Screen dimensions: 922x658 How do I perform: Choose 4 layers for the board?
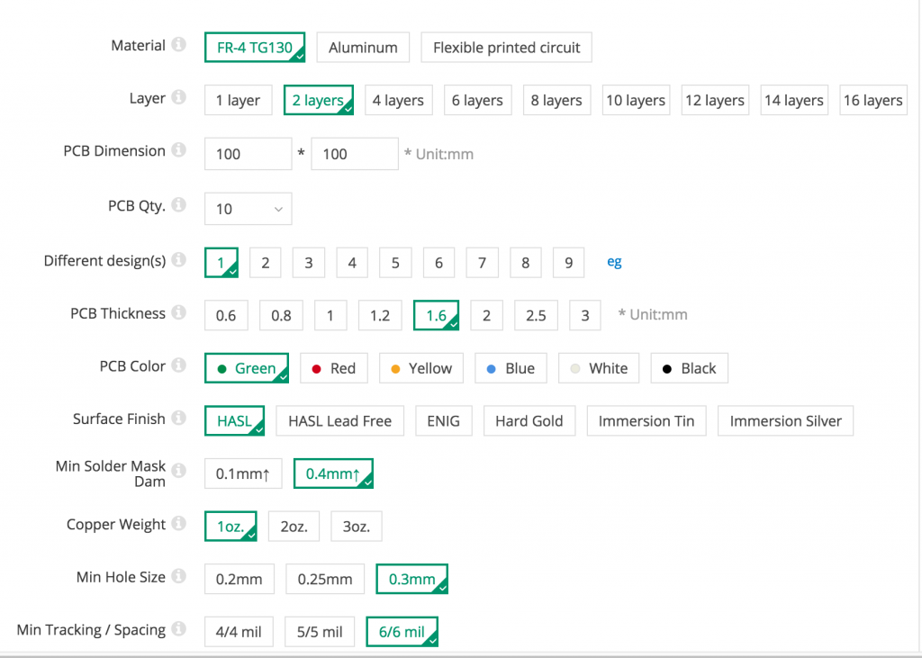point(398,100)
